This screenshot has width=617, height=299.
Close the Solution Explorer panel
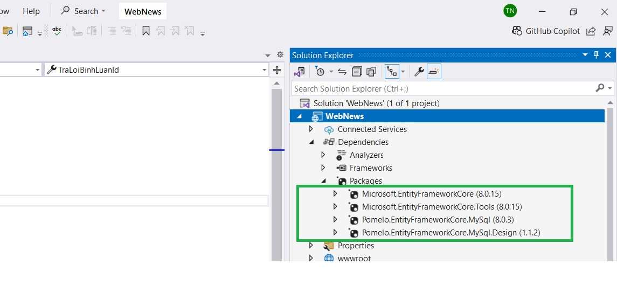click(608, 55)
